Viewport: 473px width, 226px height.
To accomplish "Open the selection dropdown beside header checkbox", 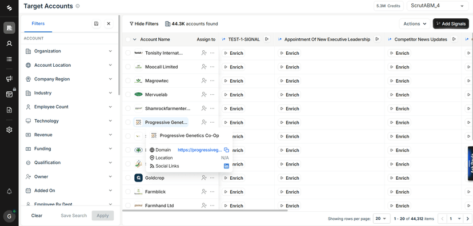I will [135, 39].
